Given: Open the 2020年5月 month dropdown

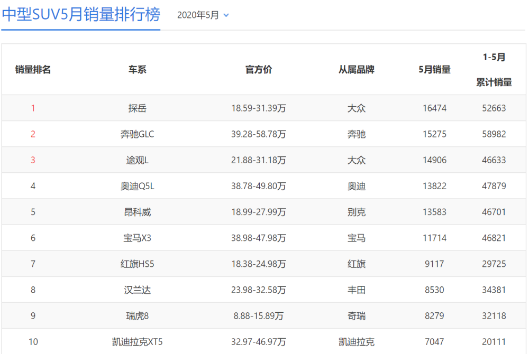Looking at the screenshot, I should pyautogui.click(x=203, y=15).
